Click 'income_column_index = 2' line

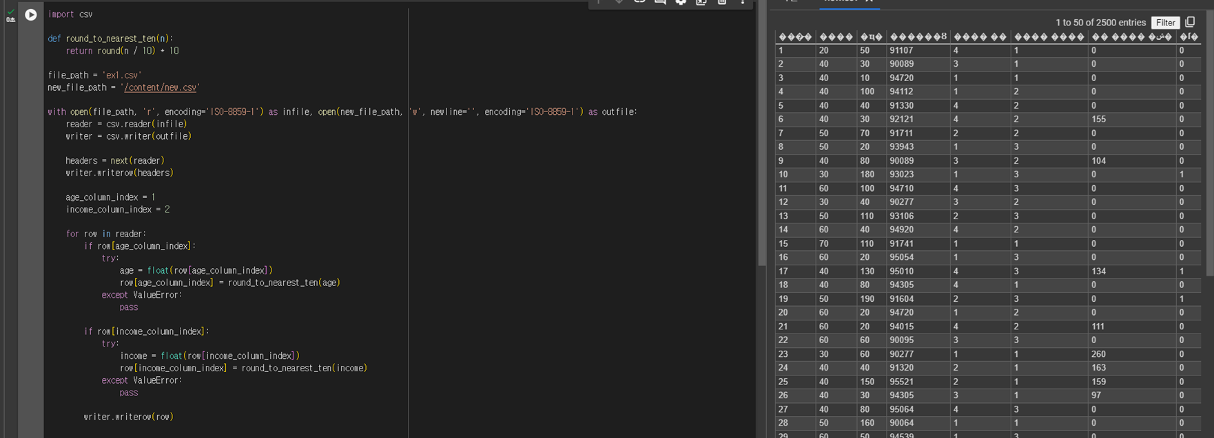coord(117,209)
